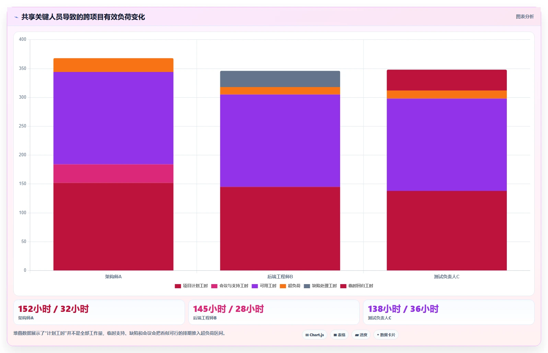The image size is (548, 353).
Task: Click the footer note starting 堆叠数据展示了
Action: (x=120, y=333)
